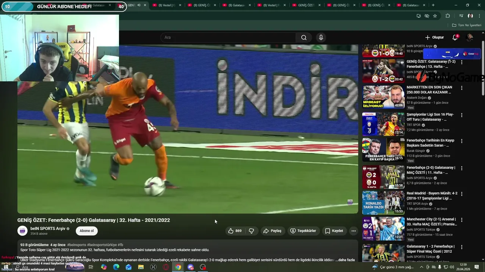Open the Tüm Yer İşaretleri bookmarks folder

466,25
